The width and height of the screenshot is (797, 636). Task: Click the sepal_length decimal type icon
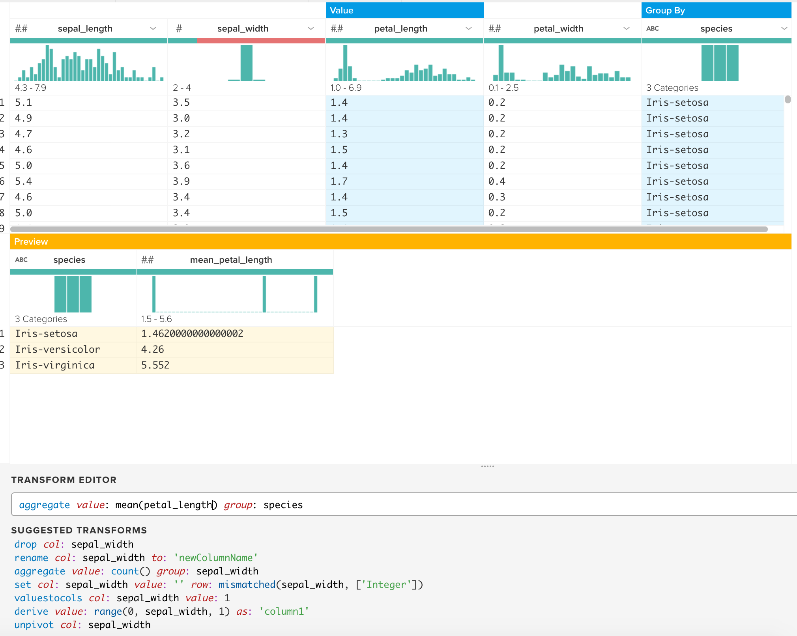point(21,29)
